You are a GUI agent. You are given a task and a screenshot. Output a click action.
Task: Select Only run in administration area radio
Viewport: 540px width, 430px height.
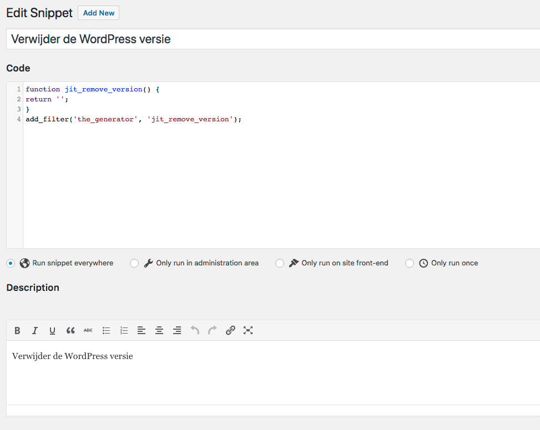[134, 263]
